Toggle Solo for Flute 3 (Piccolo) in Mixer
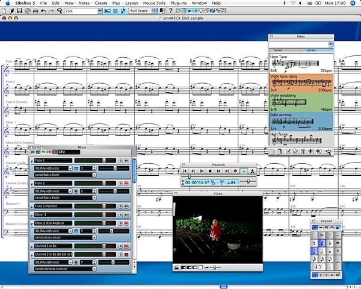The width and height of the screenshot is (361, 289). (x=120, y=207)
